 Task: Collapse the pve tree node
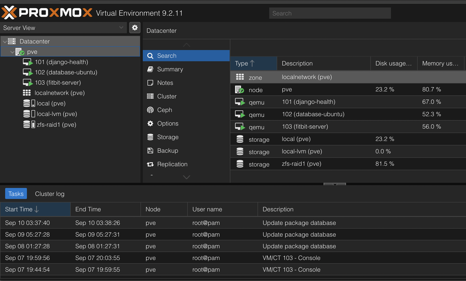coord(12,52)
